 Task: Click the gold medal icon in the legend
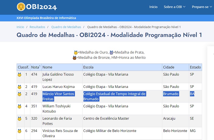[x=76, y=53]
